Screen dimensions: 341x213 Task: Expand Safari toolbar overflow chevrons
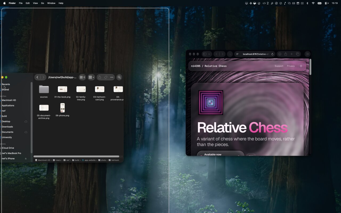pos(307,54)
